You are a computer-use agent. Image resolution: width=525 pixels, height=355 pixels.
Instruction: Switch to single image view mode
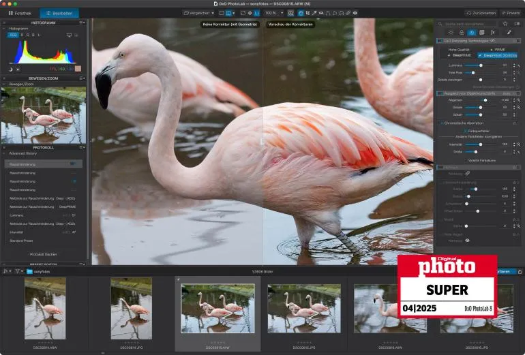click(222, 13)
